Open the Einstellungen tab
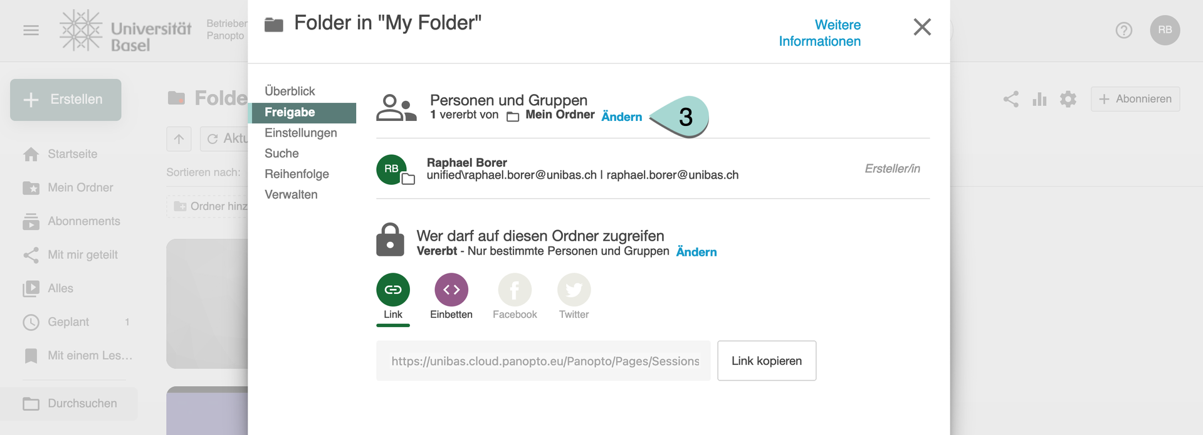 tap(301, 133)
